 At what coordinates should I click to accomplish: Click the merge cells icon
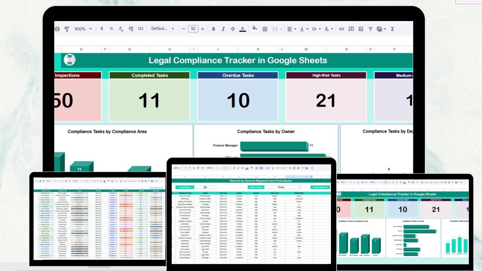coord(275,29)
